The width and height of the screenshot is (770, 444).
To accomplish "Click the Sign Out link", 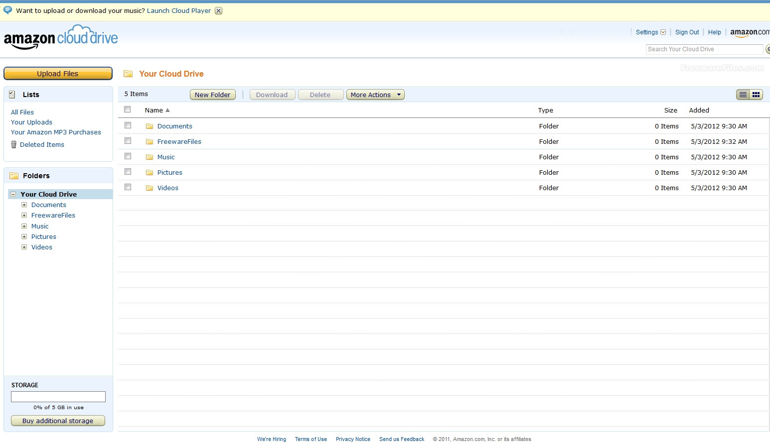I will 687,32.
